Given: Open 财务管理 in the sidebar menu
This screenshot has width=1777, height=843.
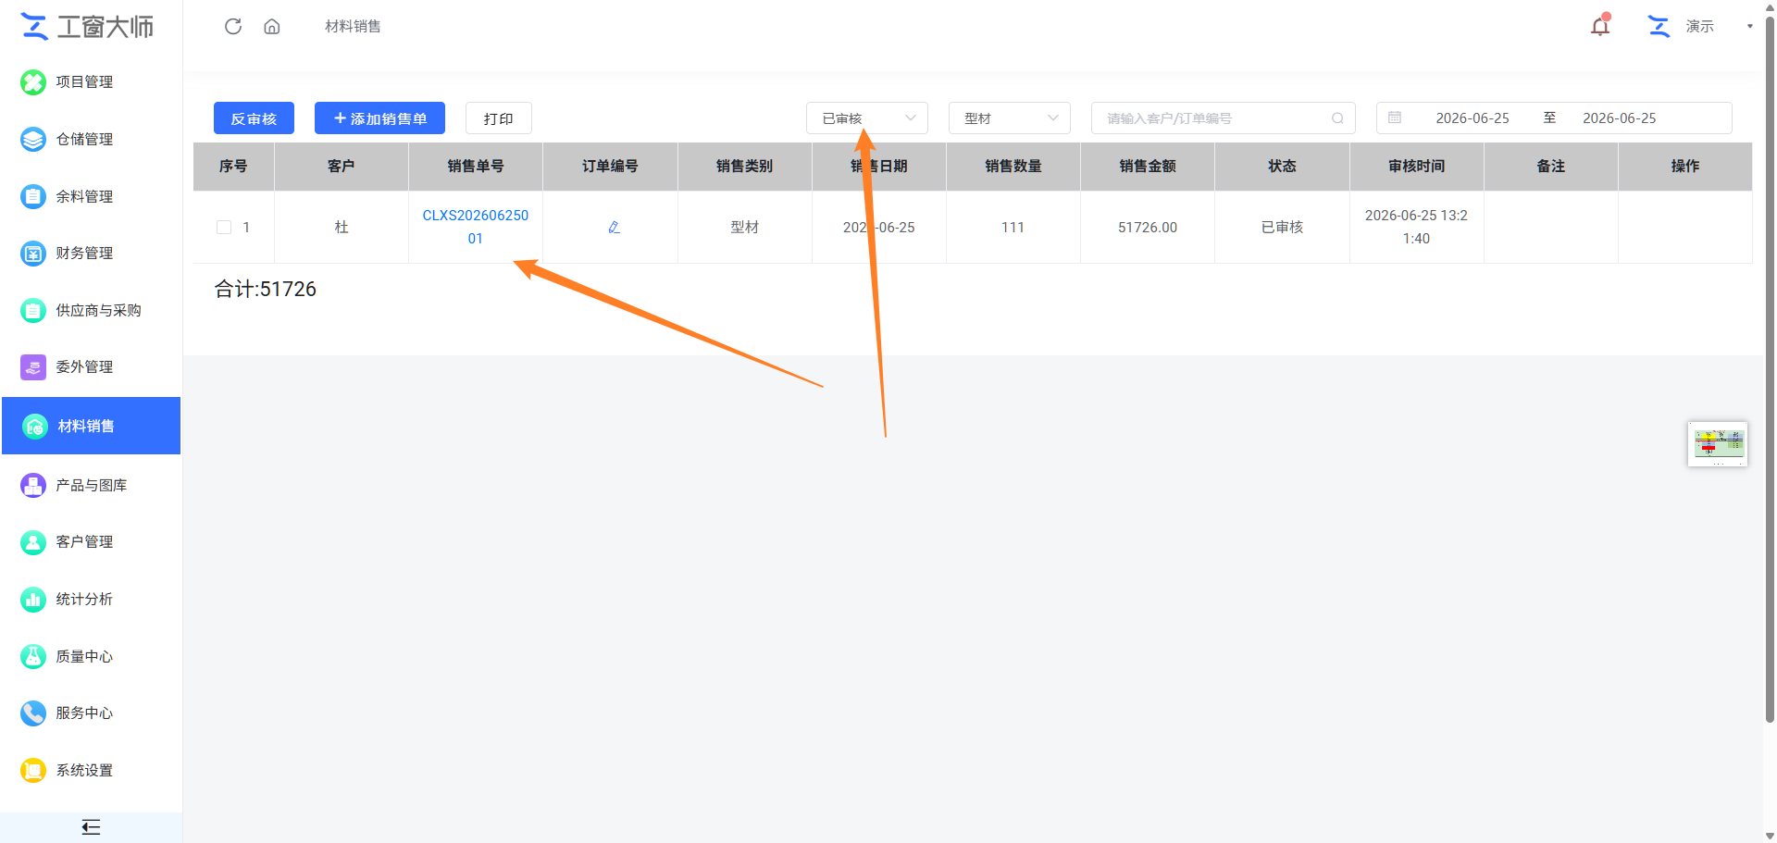Looking at the screenshot, I should click(84, 253).
